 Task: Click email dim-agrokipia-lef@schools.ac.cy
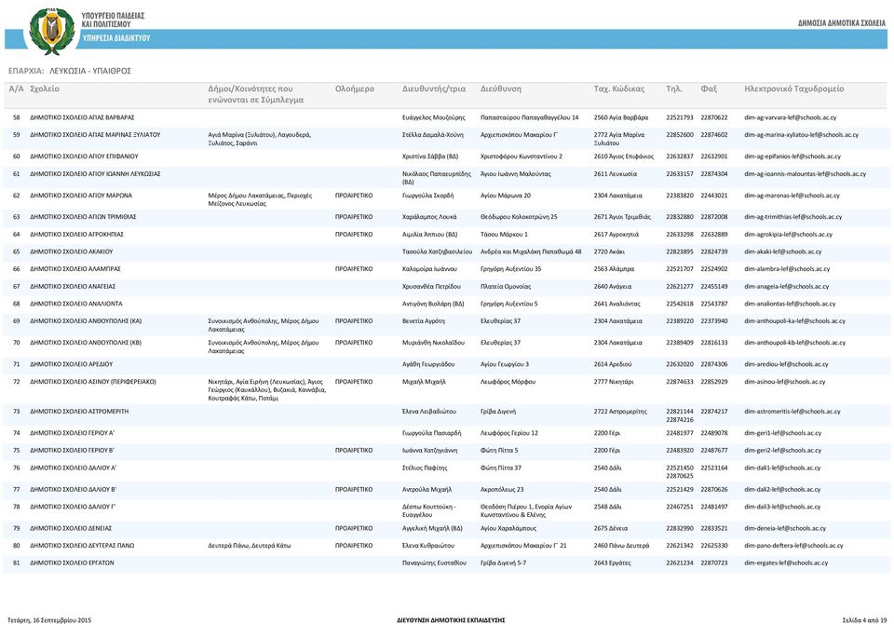coord(788,235)
